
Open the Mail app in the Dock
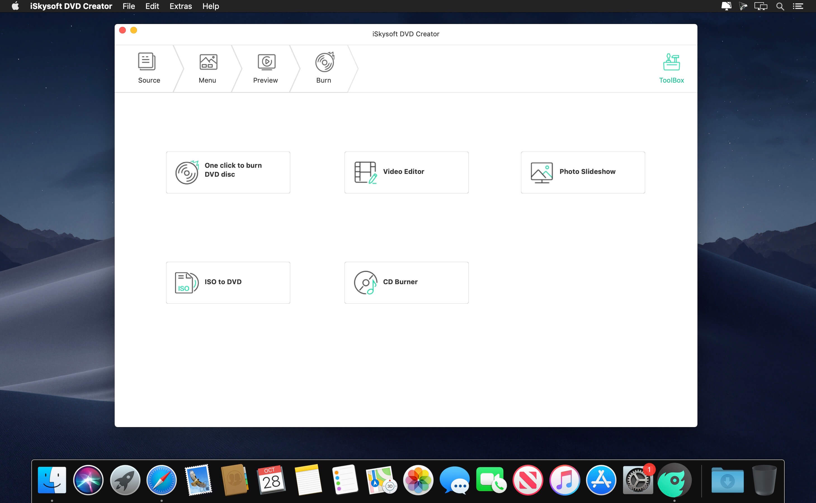click(x=198, y=480)
